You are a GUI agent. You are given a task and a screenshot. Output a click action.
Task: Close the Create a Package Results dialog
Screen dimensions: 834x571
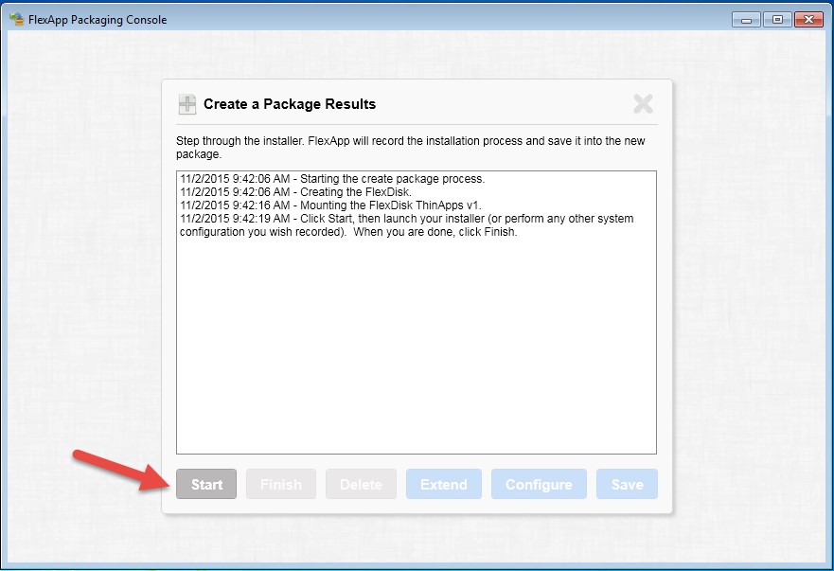[x=643, y=104]
